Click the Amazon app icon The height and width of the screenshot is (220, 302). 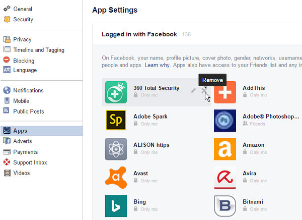[225, 149]
